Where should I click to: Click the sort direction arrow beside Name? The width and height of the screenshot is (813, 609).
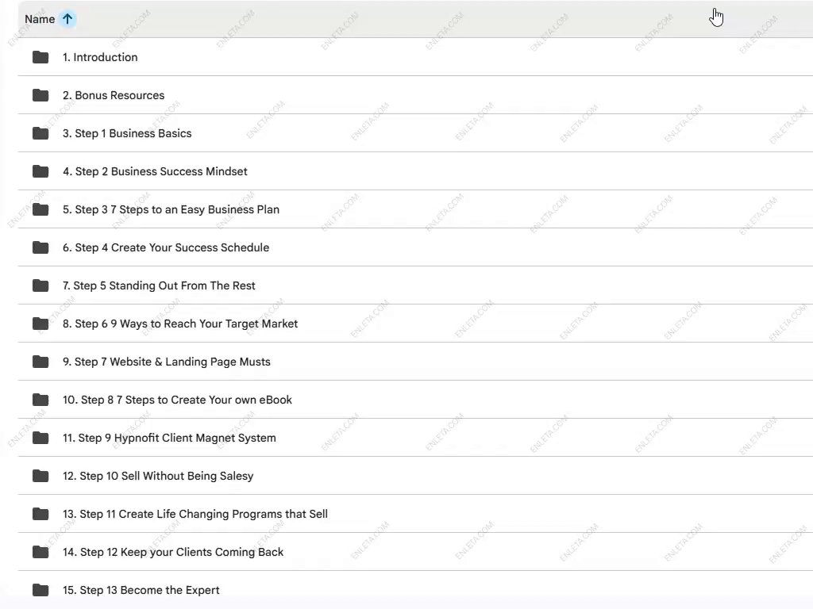click(67, 19)
